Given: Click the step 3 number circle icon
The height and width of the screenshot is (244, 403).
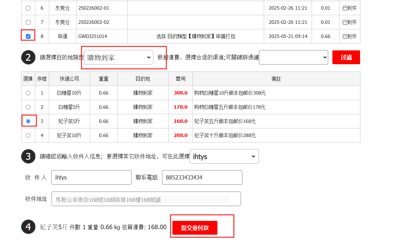Looking at the screenshot, I should coord(28,156).
